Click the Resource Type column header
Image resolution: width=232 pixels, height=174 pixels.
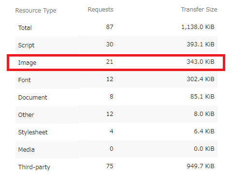pyautogui.click(x=36, y=11)
